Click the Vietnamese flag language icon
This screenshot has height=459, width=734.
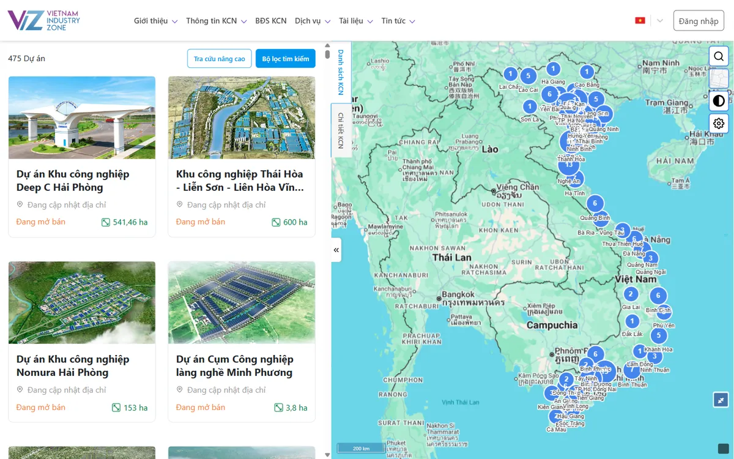click(640, 21)
